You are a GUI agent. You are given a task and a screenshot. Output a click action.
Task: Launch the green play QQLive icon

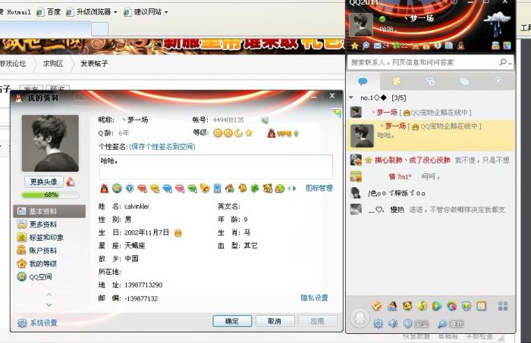pyautogui.click(x=436, y=306)
